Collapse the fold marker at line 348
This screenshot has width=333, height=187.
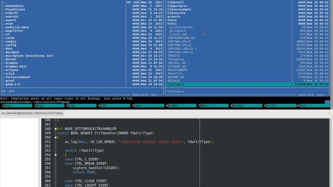point(56,129)
